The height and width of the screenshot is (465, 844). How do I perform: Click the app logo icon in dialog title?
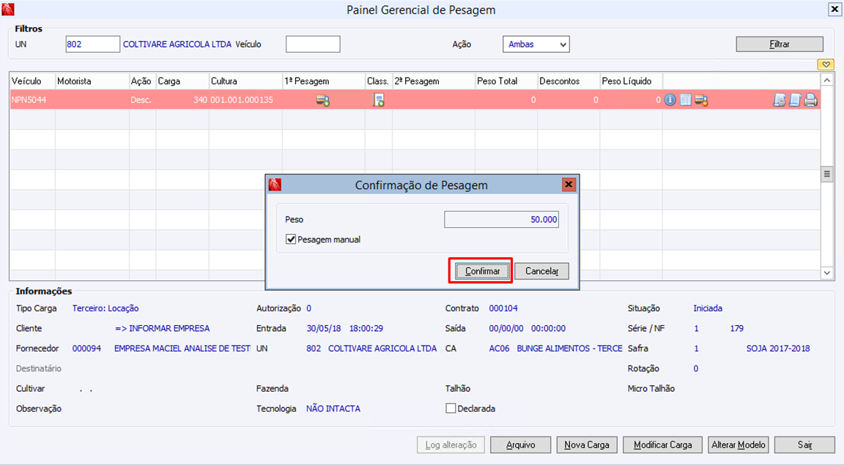click(x=275, y=185)
